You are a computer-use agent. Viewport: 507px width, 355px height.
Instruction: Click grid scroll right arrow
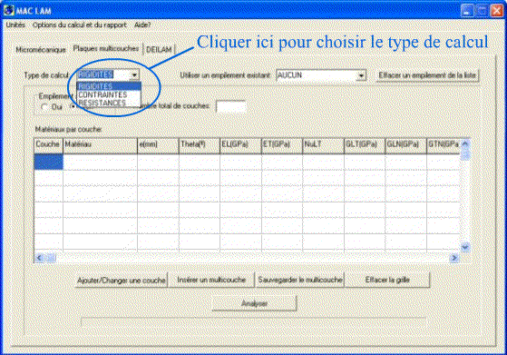click(454, 258)
